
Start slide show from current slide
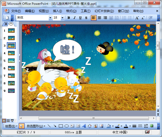coord(12,121)
